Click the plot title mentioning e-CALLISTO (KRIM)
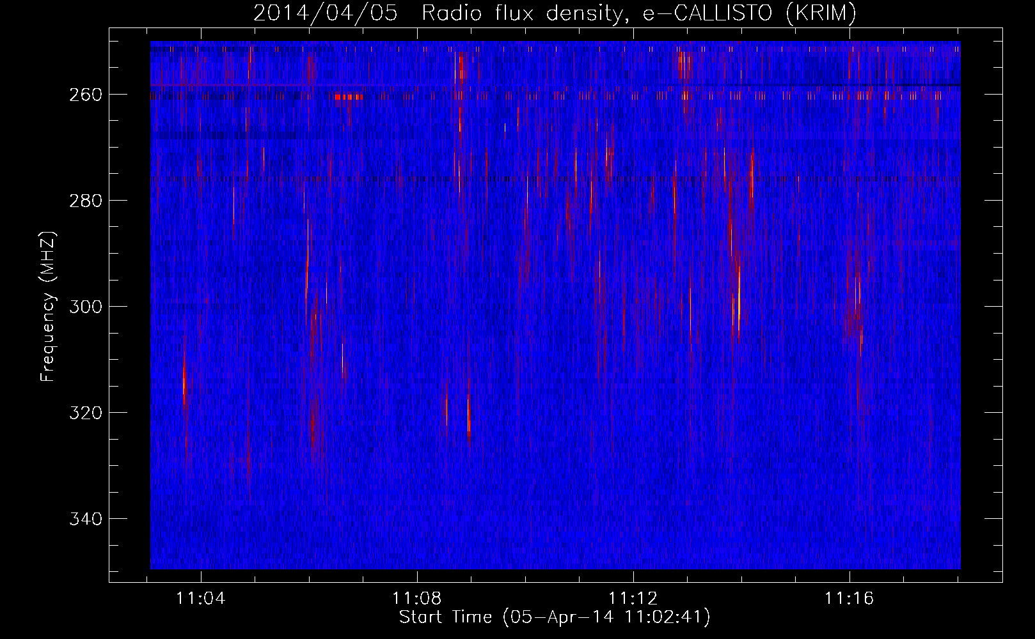This screenshot has height=639, width=1035. [555, 13]
